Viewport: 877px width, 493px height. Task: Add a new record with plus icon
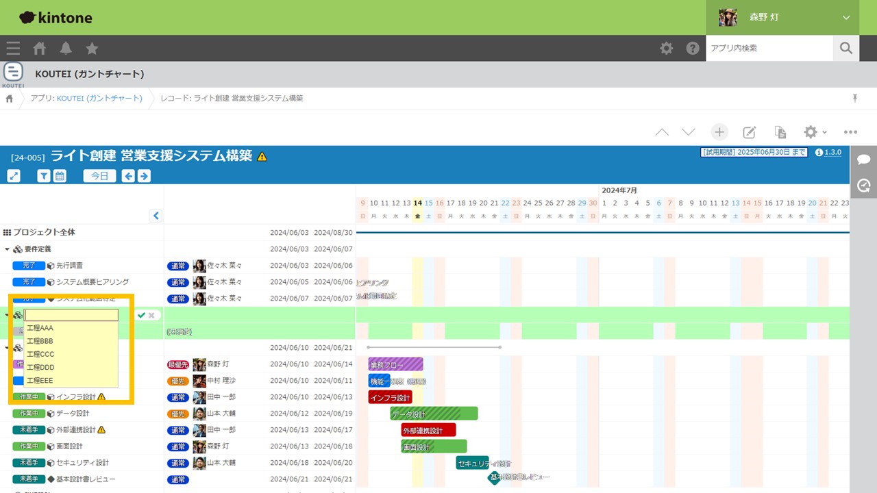pos(719,132)
